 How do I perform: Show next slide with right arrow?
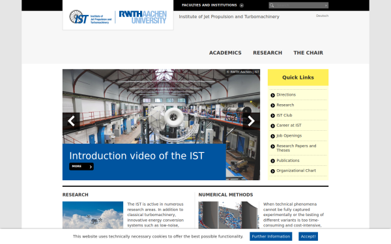coord(251,121)
